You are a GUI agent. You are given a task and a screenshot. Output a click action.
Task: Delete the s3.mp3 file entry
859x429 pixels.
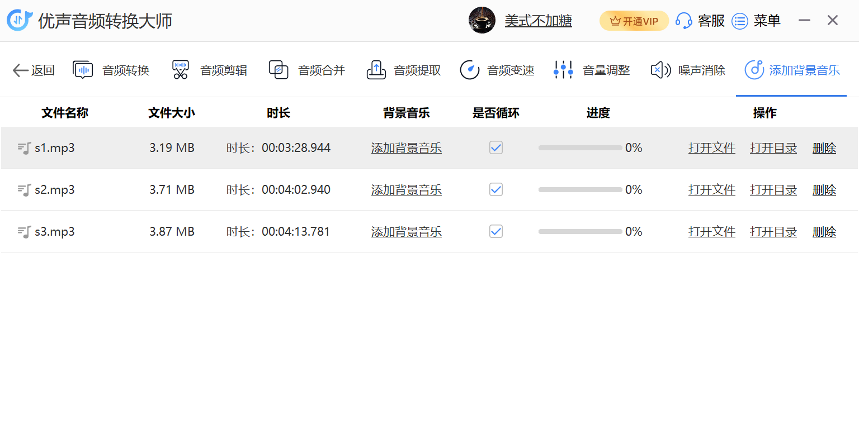click(824, 232)
